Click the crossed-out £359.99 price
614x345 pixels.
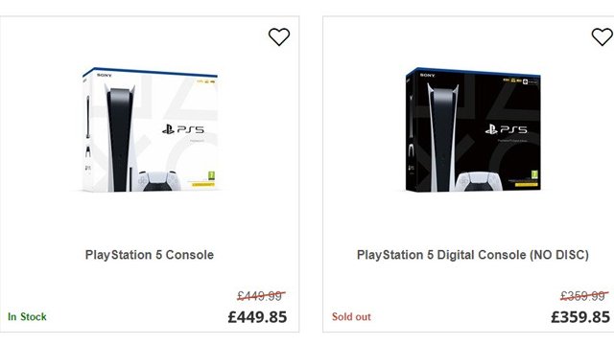pos(584,296)
